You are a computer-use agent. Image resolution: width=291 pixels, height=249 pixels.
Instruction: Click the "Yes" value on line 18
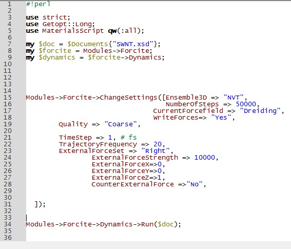click(221, 118)
